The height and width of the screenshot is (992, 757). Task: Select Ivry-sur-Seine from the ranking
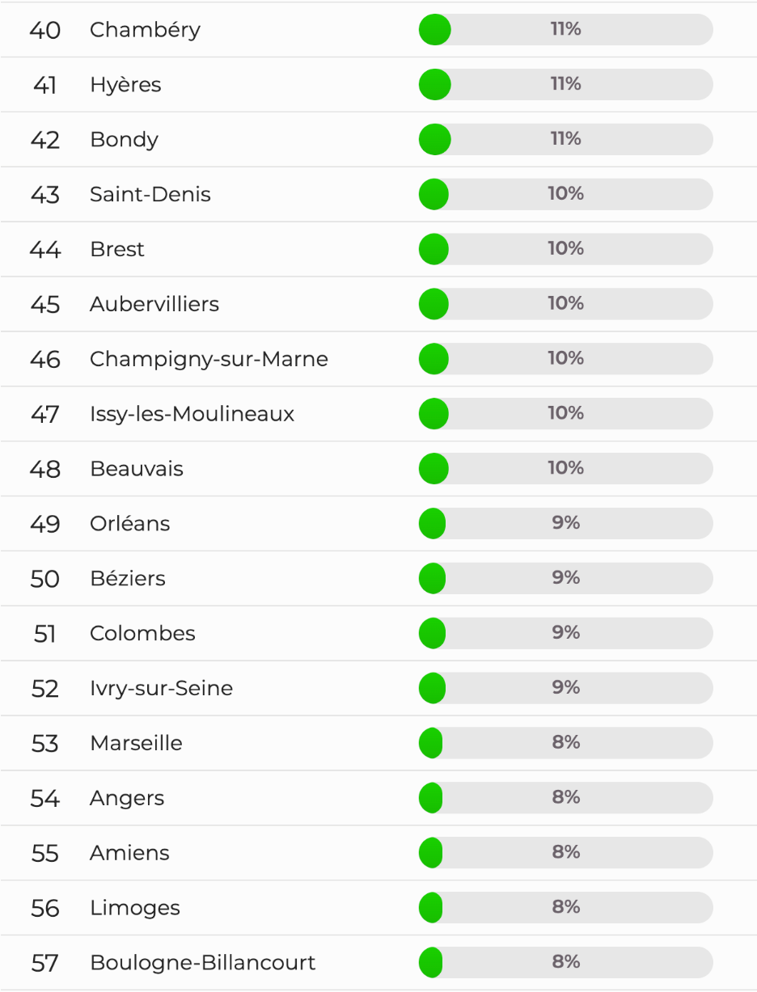point(161,688)
